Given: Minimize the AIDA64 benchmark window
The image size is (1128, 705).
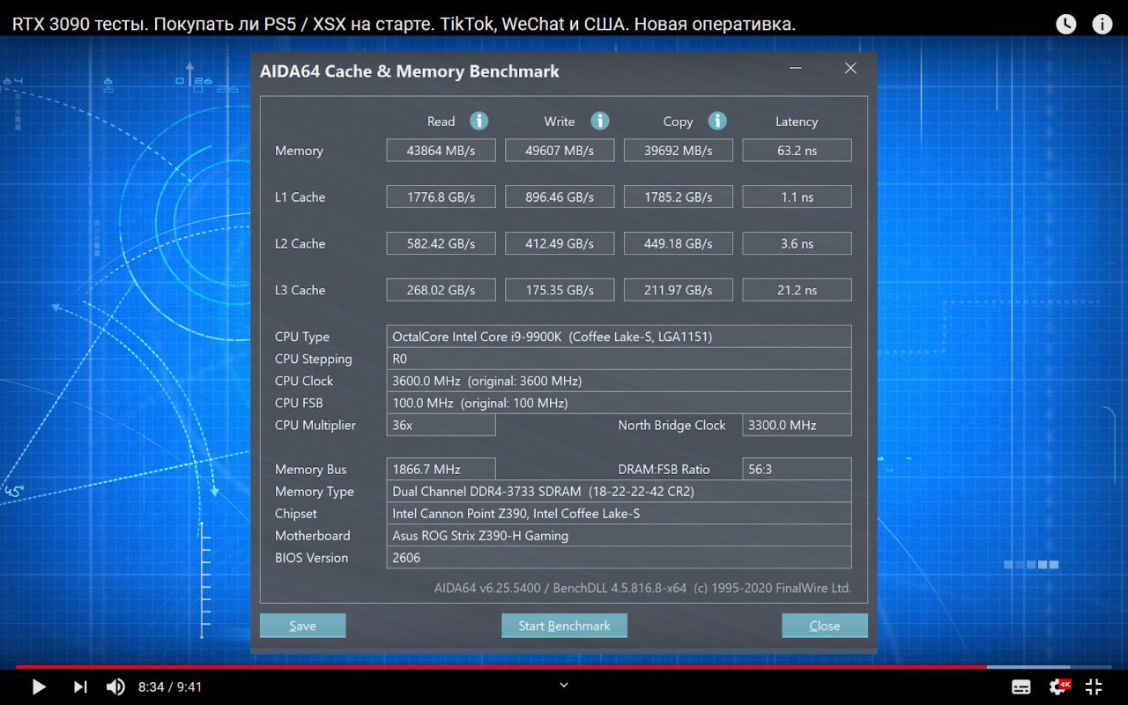Looking at the screenshot, I should tap(796, 68).
